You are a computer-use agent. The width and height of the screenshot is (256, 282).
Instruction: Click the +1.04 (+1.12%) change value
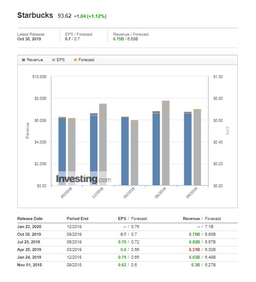(x=90, y=16)
